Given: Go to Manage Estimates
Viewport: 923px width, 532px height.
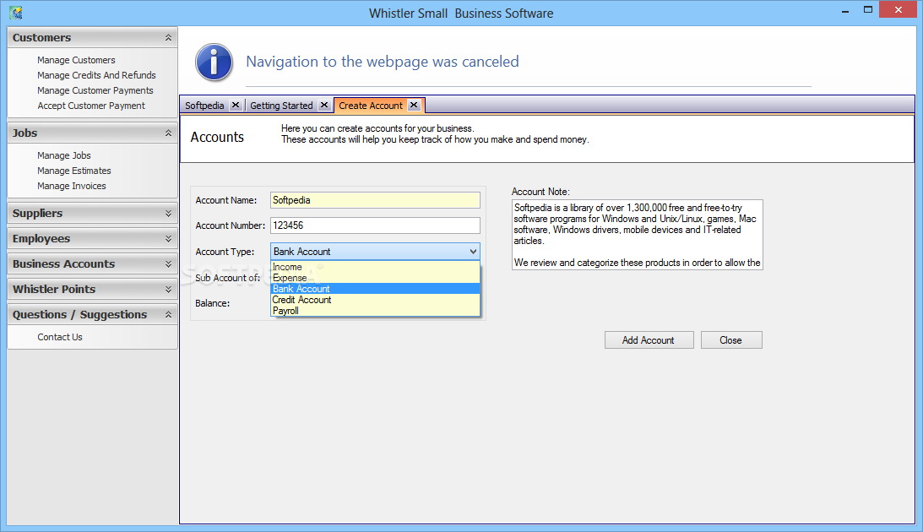Looking at the screenshot, I should (74, 171).
